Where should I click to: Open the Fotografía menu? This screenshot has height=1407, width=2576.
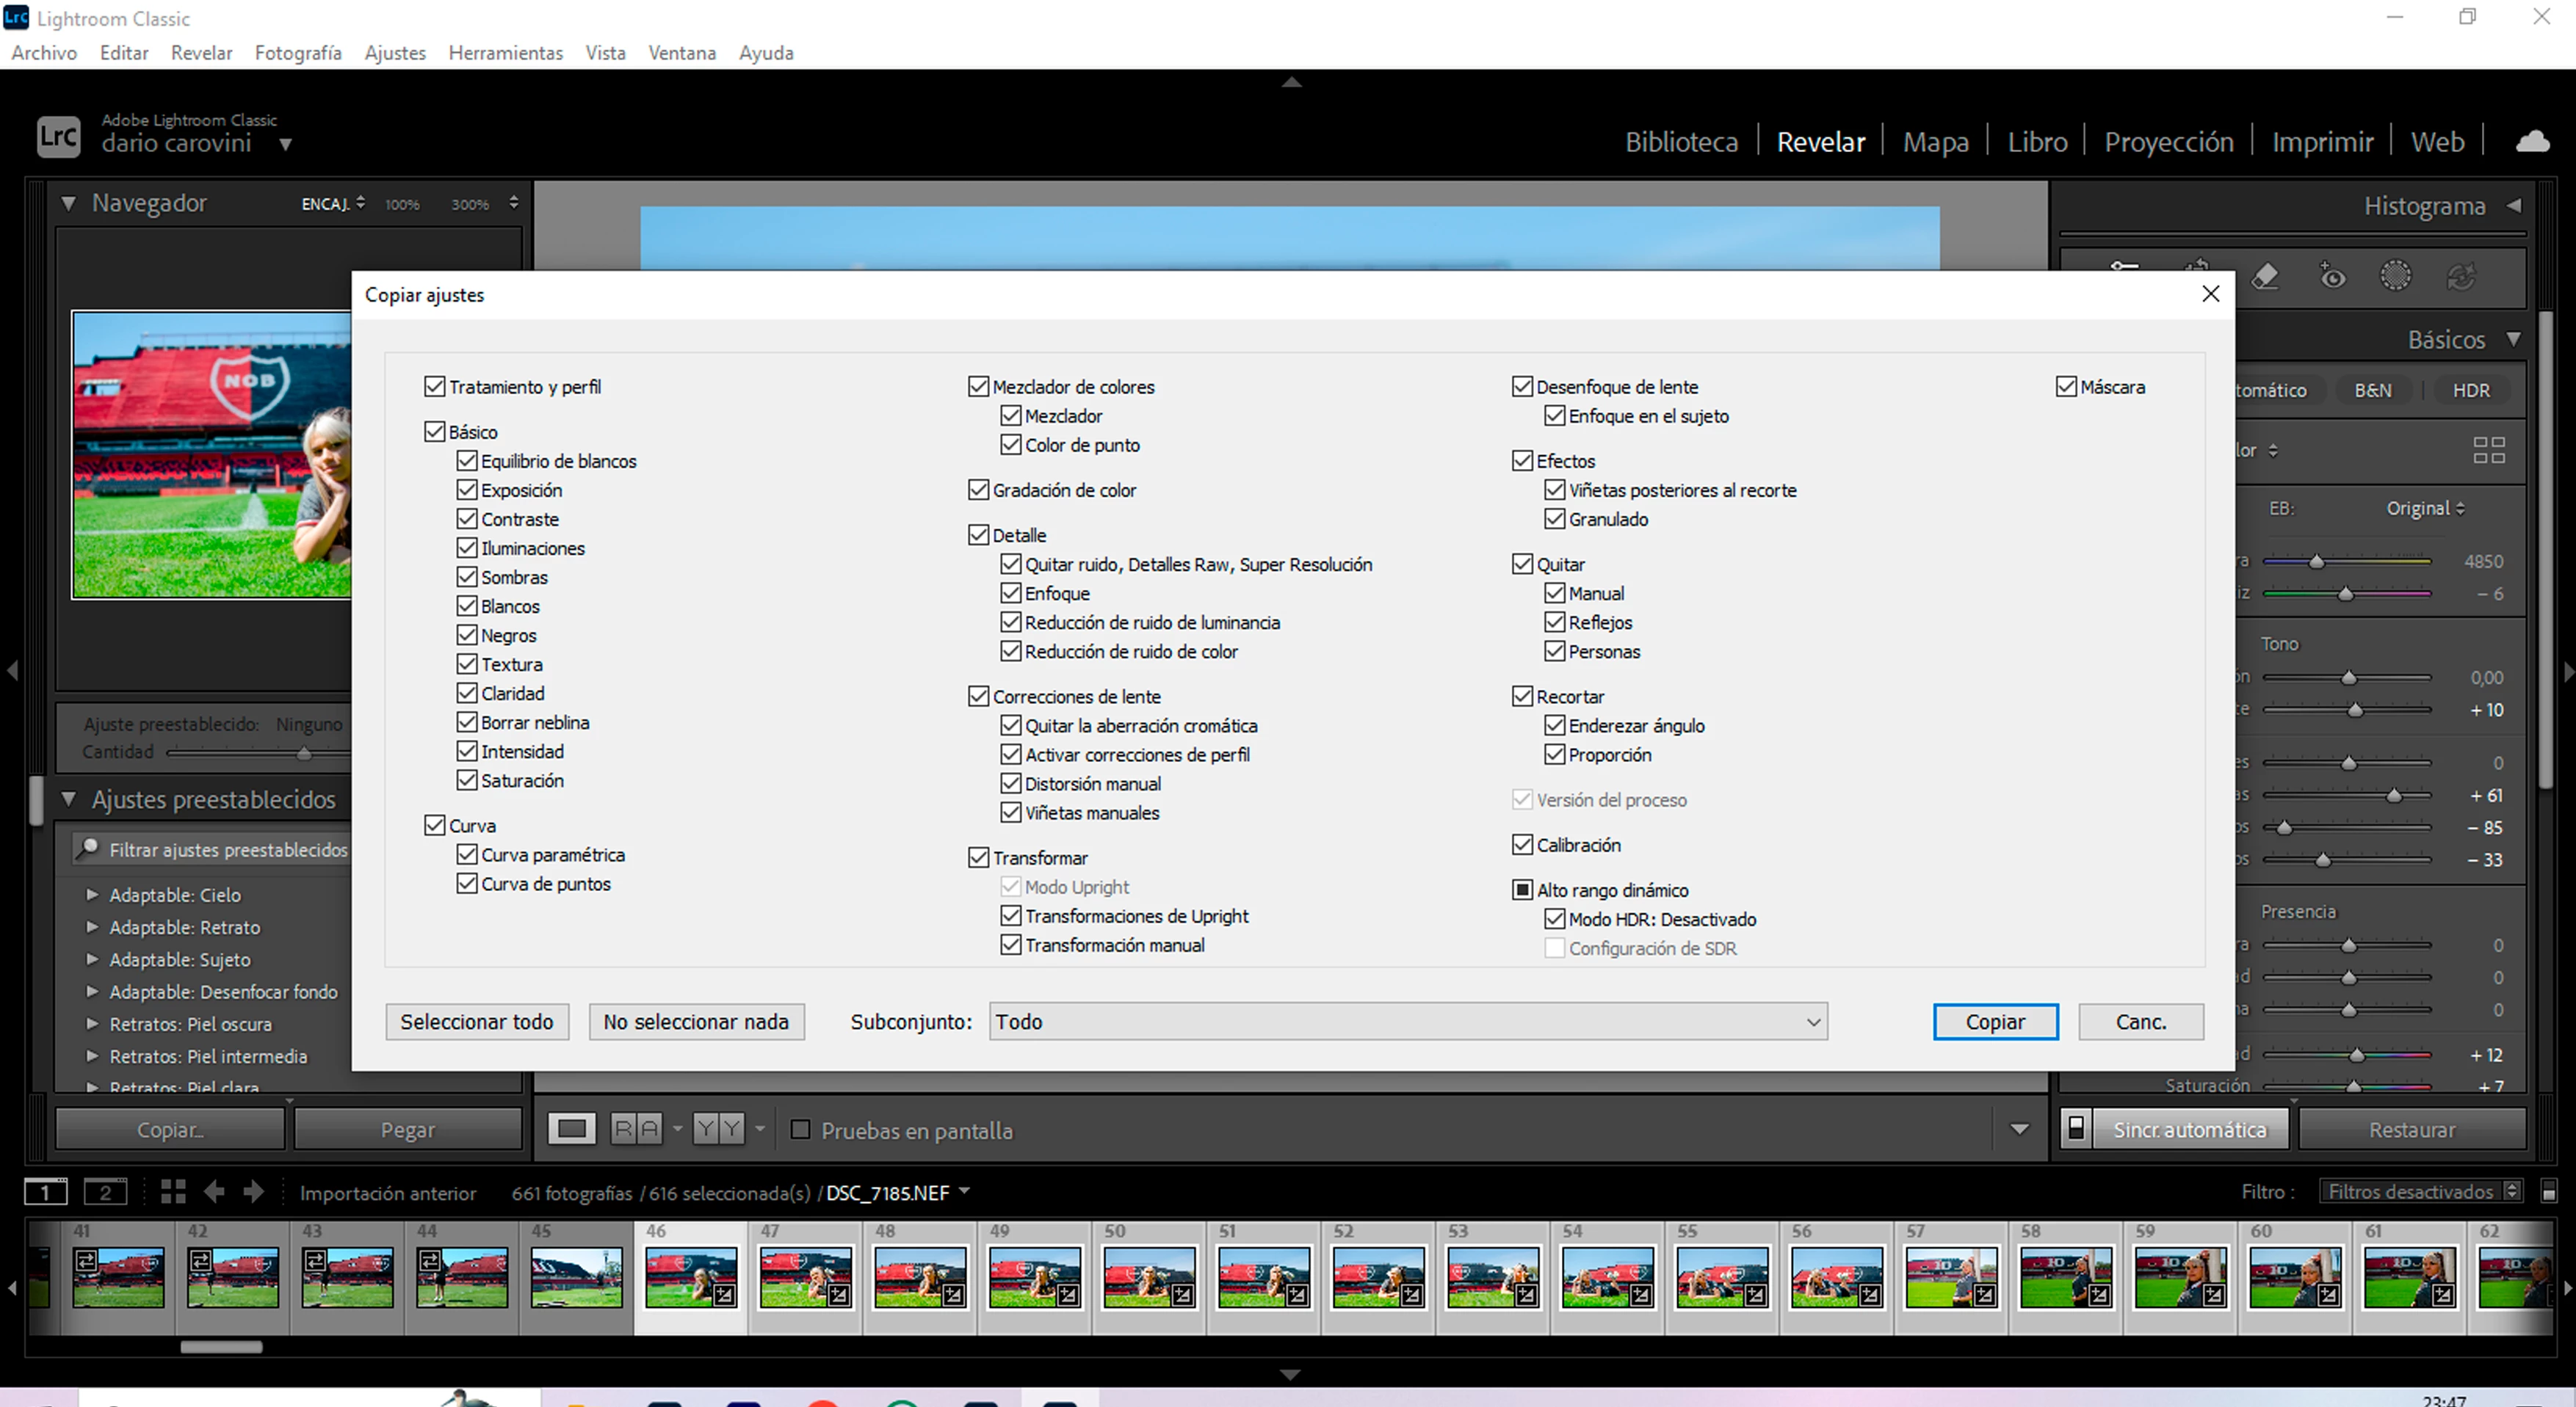298,53
